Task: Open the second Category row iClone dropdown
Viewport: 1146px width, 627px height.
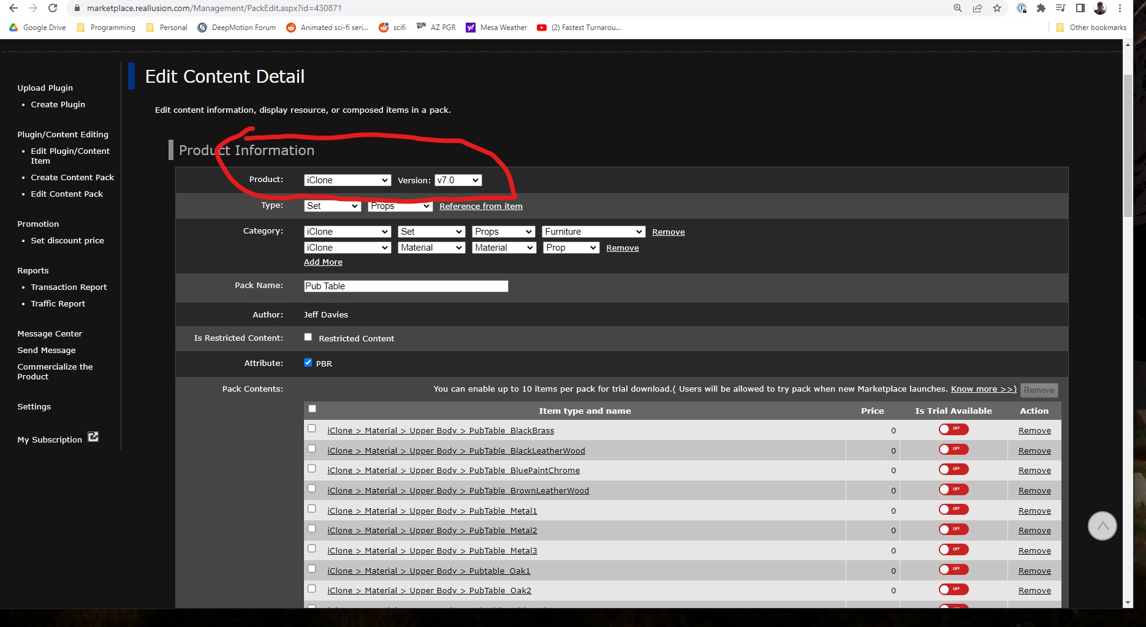Action: click(347, 248)
